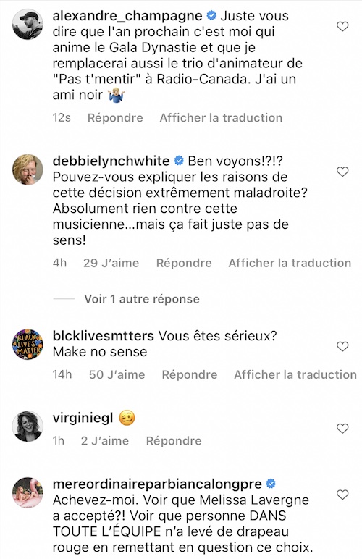The width and height of the screenshot is (362, 559).
Task: Open debbielynchwhite's avatar
Action: (x=28, y=169)
